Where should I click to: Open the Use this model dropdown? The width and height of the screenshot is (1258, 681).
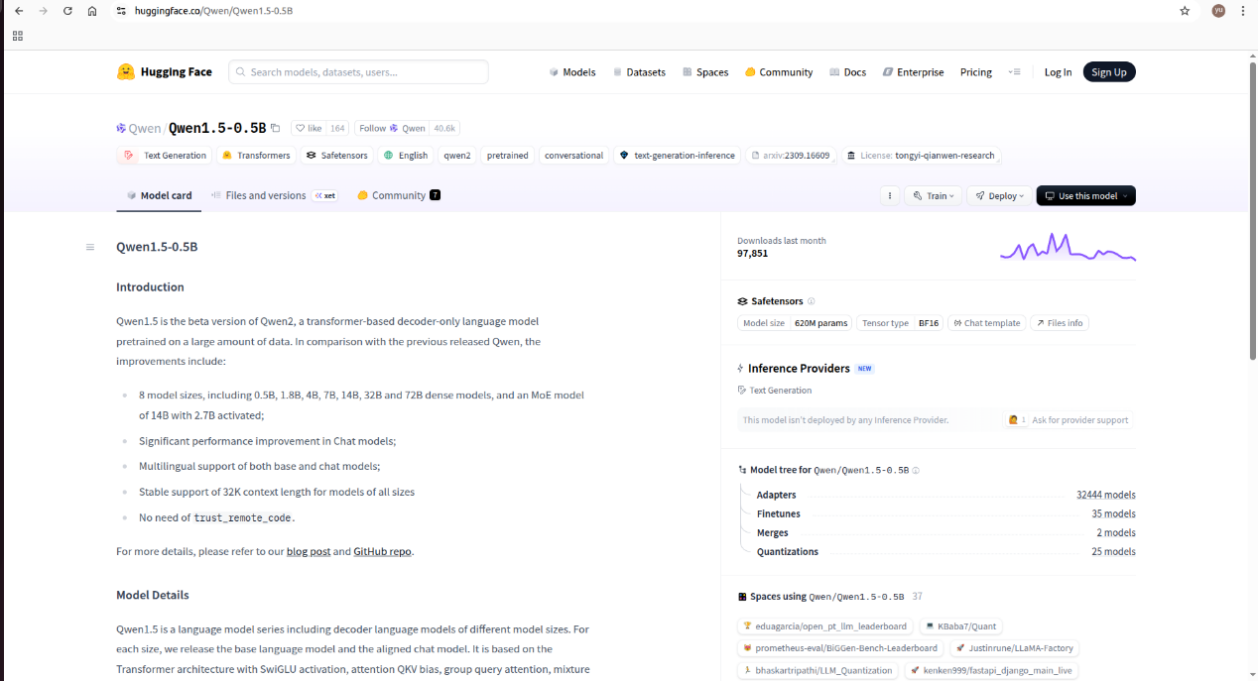pyautogui.click(x=1086, y=196)
